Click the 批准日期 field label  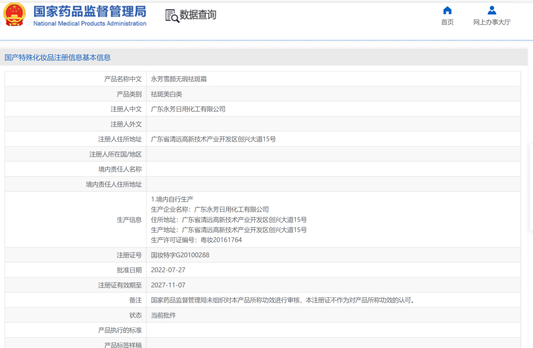pos(129,270)
